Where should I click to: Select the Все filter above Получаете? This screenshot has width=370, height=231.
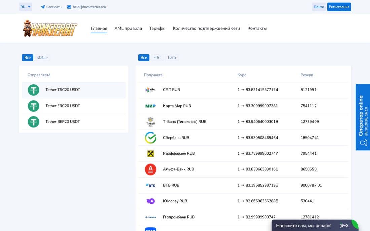coord(144,57)
